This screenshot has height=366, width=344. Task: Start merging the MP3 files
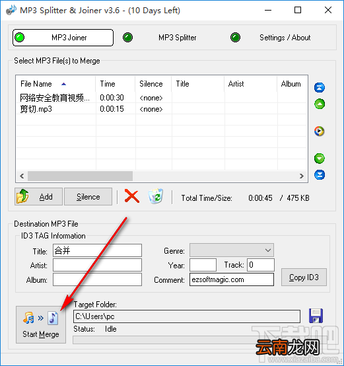41,324
